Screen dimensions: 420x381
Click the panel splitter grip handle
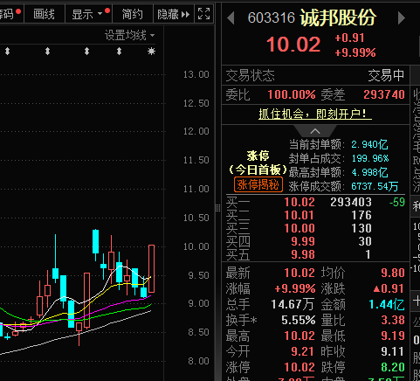coord(218,208)
